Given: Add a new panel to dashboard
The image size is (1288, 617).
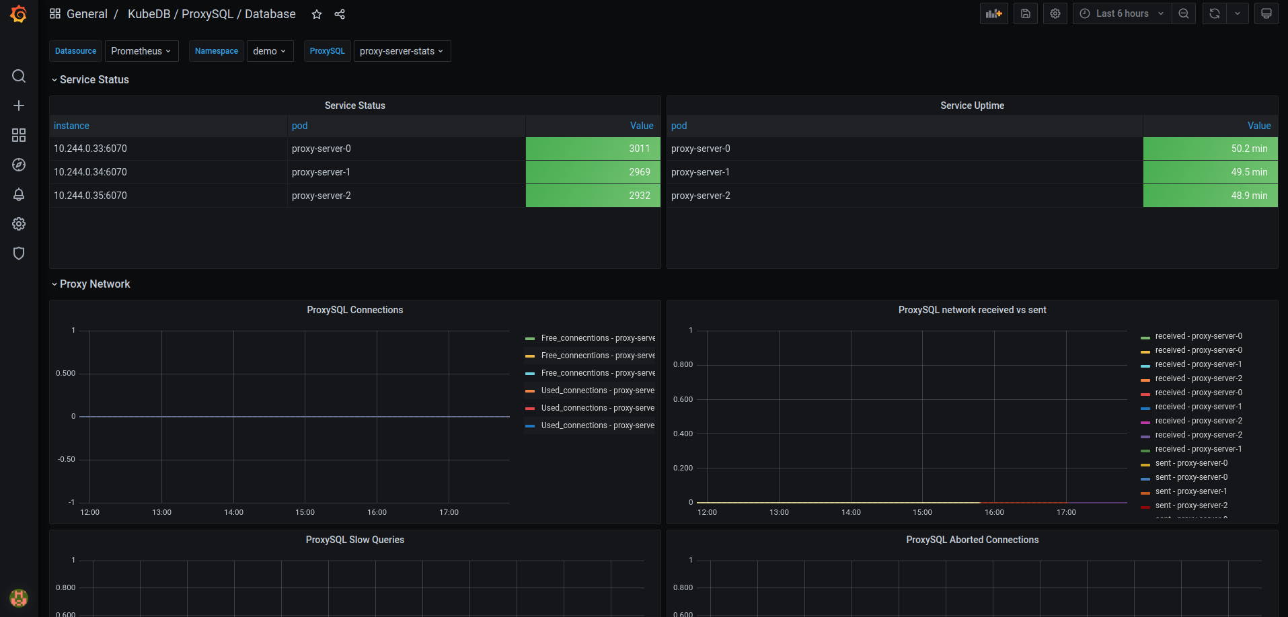Looking at the screenshot, I should click(x=993, y=13).
